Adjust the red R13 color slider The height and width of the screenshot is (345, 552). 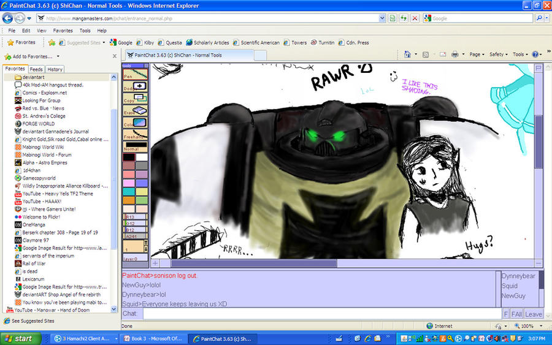coord(135,217)
